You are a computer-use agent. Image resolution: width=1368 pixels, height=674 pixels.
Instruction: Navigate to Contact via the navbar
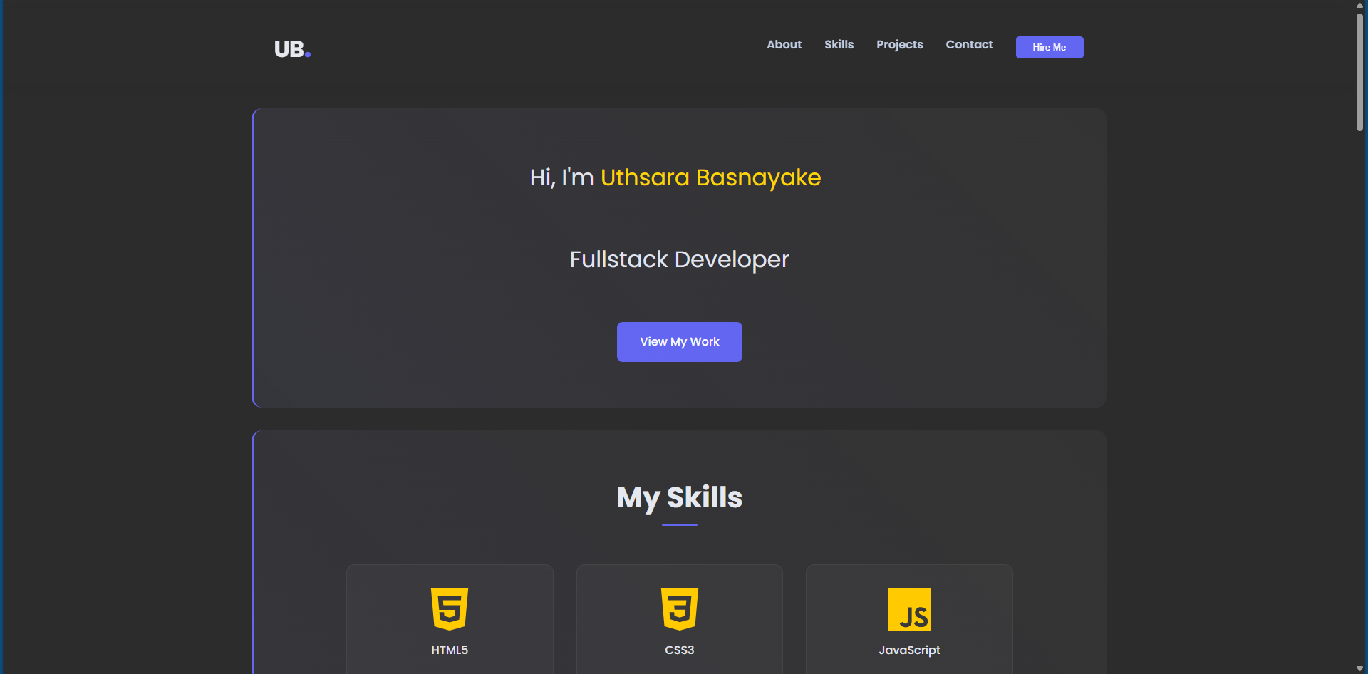pyautogui.click(x=969, y=44)
